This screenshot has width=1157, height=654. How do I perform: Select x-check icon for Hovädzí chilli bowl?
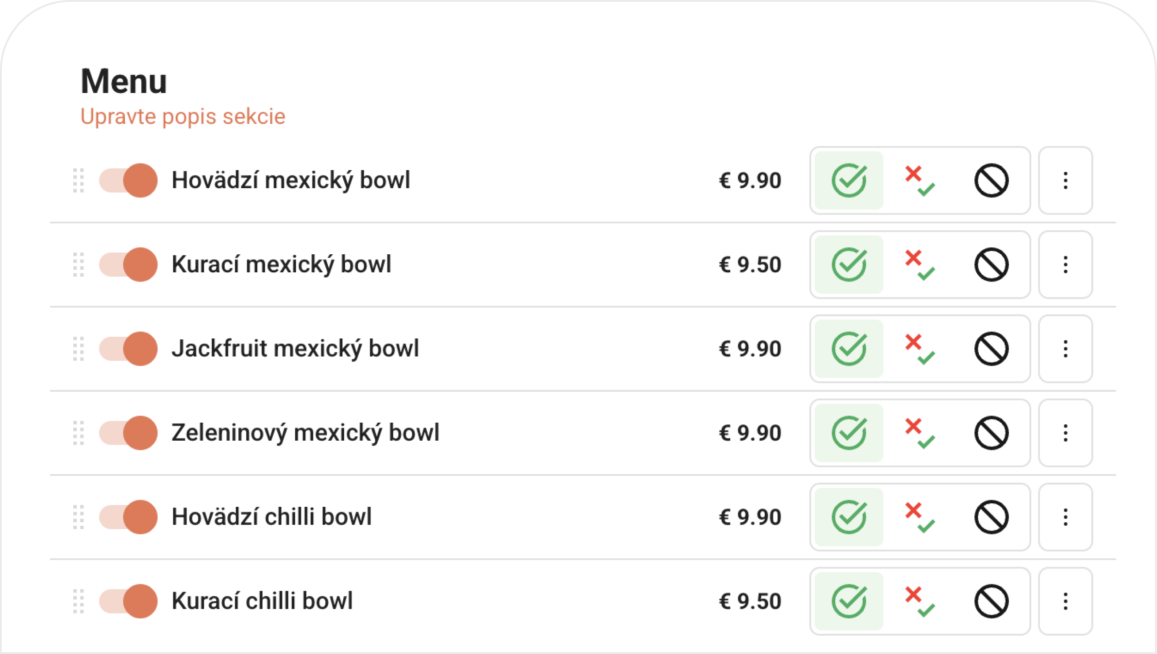coord(920,517)
